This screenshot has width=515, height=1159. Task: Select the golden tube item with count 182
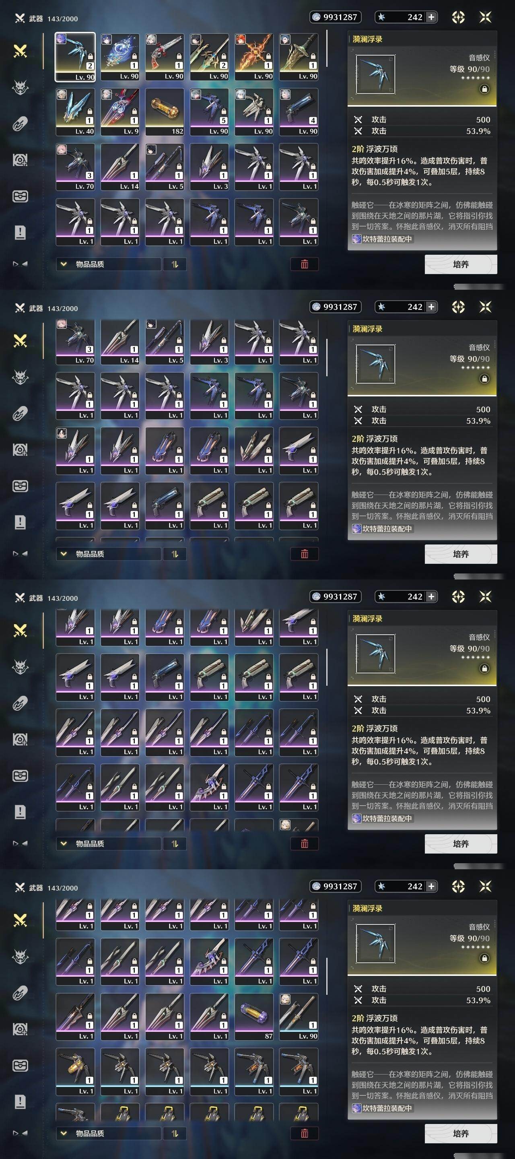[x=165, y=112]
